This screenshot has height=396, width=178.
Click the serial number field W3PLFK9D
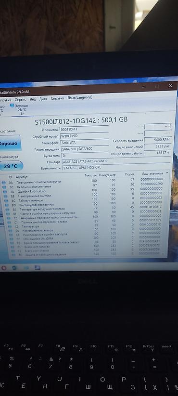[x=84, y=136]
